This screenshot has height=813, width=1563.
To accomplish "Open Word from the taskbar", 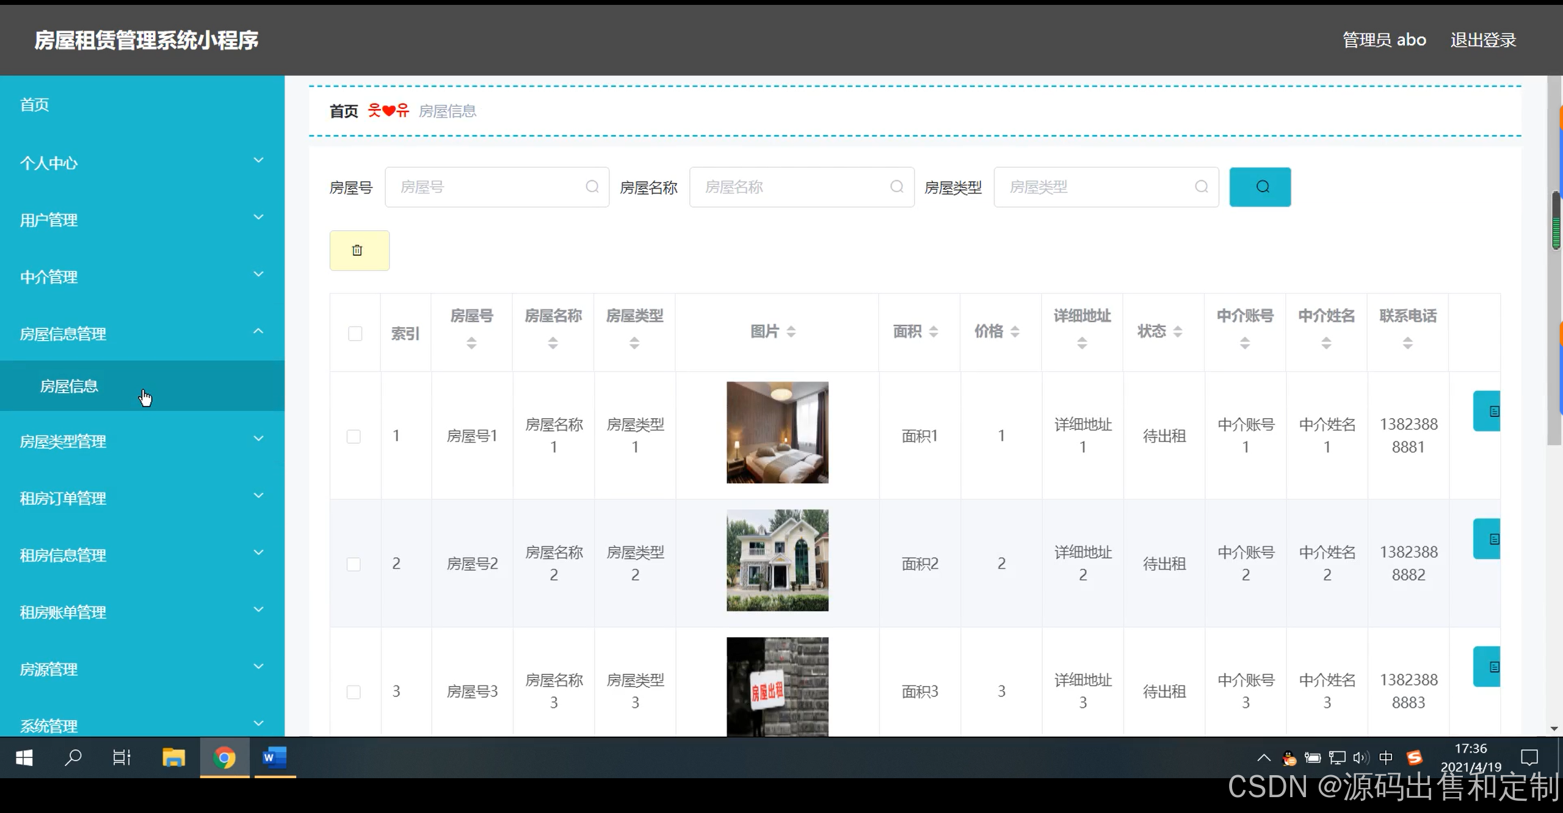I will [275, 757].
